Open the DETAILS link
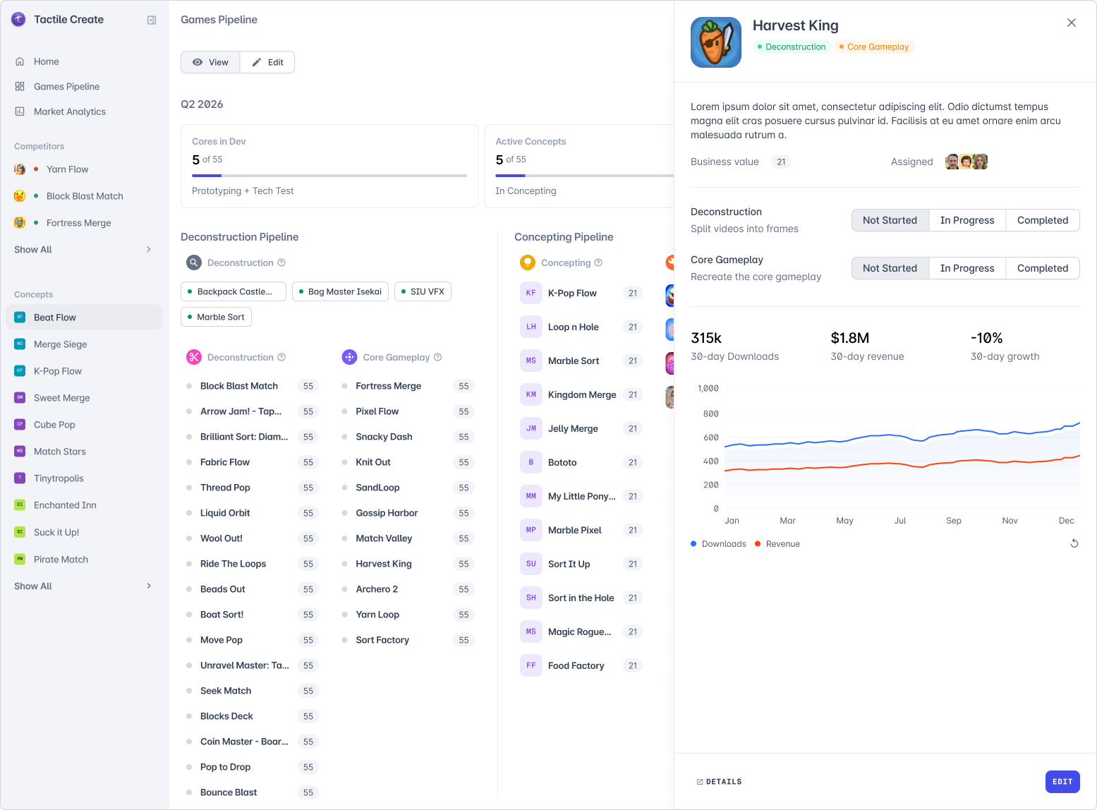The height and width of the screenshot is (810, 1097). pos(719,782)
